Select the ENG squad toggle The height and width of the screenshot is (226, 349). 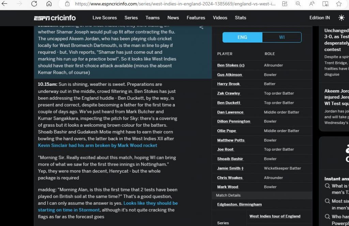click(242, 37)
